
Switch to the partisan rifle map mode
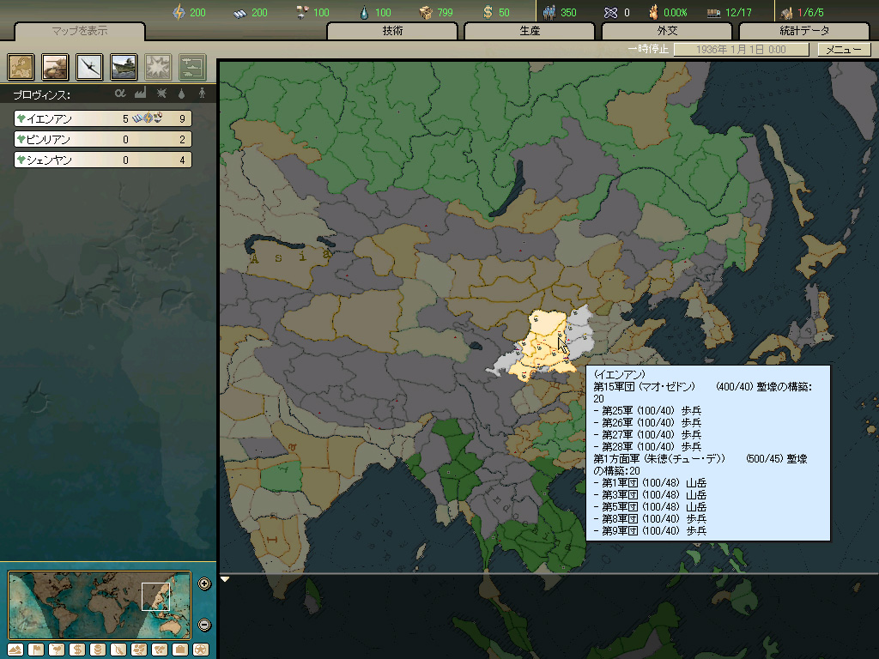[x=118, y=650]
